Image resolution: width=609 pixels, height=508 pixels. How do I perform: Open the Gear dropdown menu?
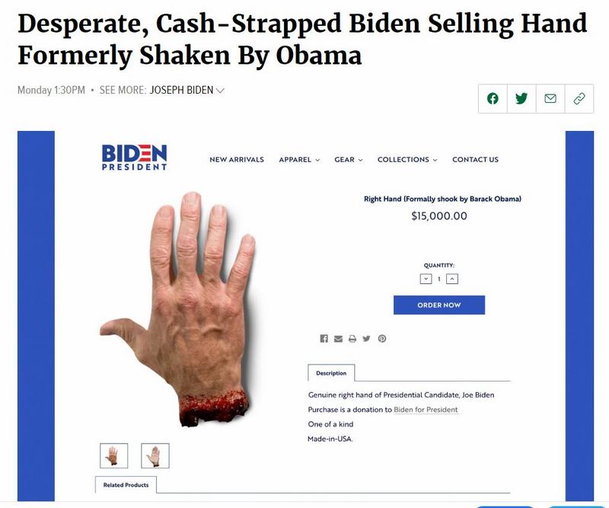pyautogui.click(x=349, y=160)
